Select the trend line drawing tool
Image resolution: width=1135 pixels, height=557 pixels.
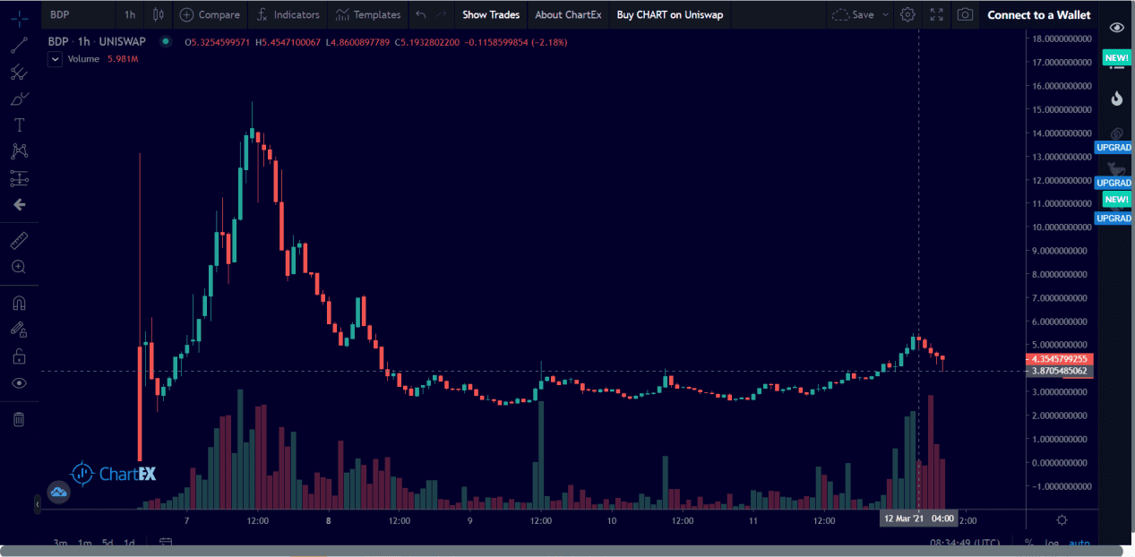coord(19,47)
